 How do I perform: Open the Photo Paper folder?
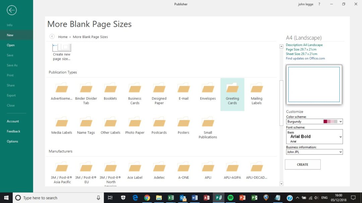point(135,126)
